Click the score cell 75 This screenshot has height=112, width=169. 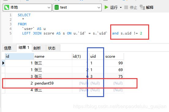(114, 76)
